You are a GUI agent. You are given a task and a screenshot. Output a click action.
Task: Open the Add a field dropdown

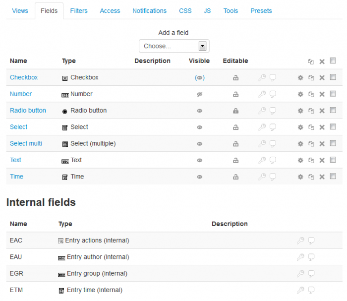(174, 46)
